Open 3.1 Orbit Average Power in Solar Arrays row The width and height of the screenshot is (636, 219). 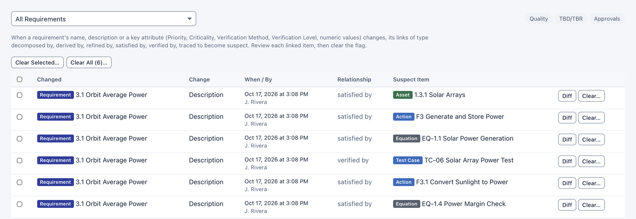click(111, 95)
